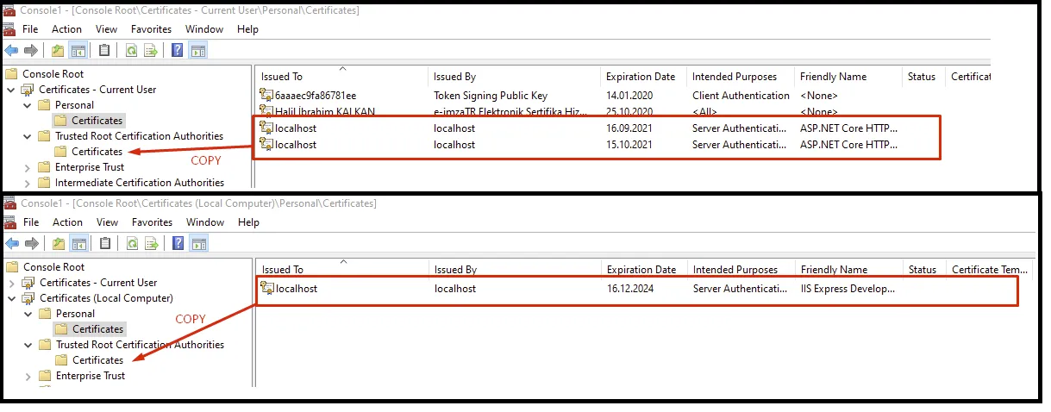Toggle Show/Hide Action Pane in the Local Computer console toolbar
The width and height of the screenshot is (1051, 412).
point(198,243)
